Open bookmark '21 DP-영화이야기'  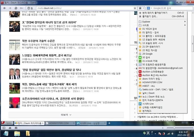coord(162,47)
